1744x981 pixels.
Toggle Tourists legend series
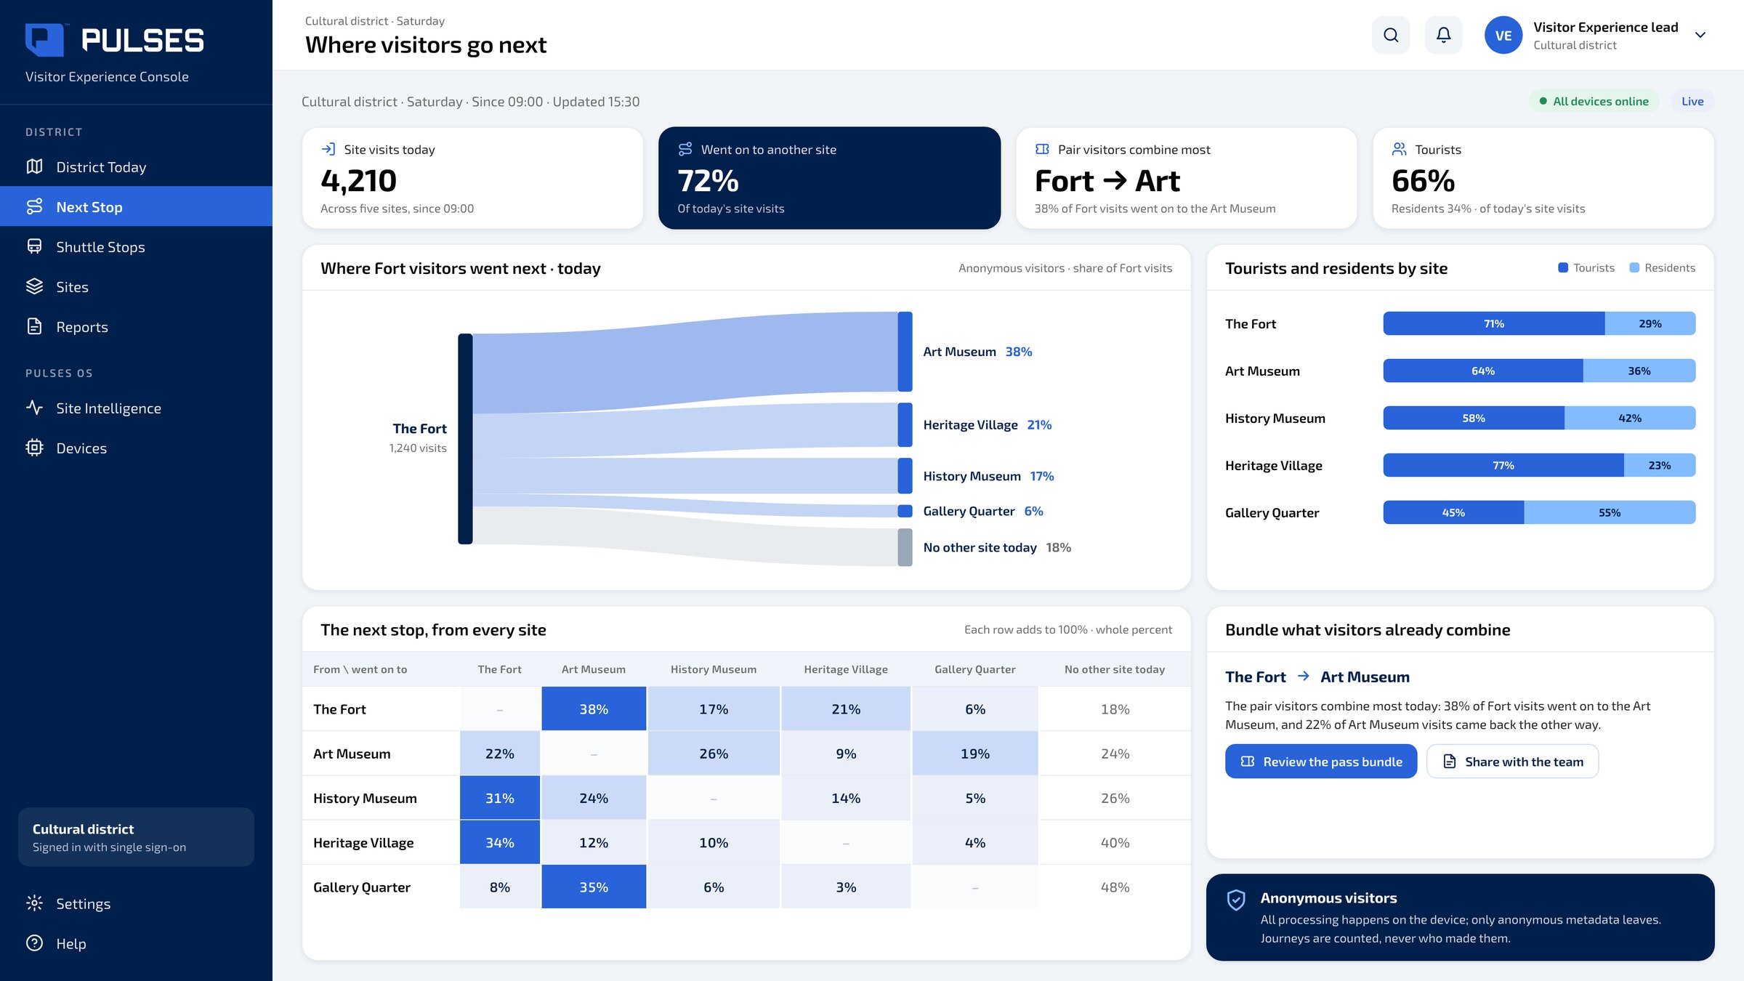pyautogui.click(x=1586, y=268)
